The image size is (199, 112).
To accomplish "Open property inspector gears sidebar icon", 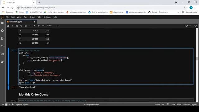I will pyautogui.click(x=2, y=46).
